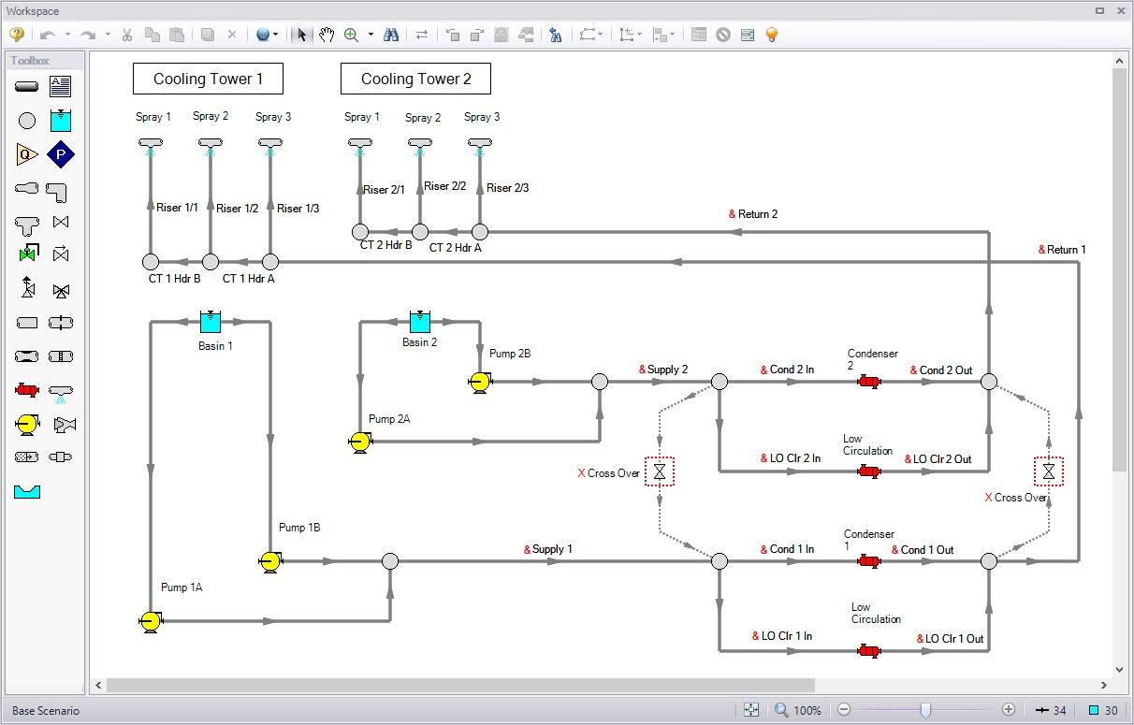Choose the Bend junction tool
Image resolution: width=1134 pixels, height=725 pixels.
click(57, 192)
